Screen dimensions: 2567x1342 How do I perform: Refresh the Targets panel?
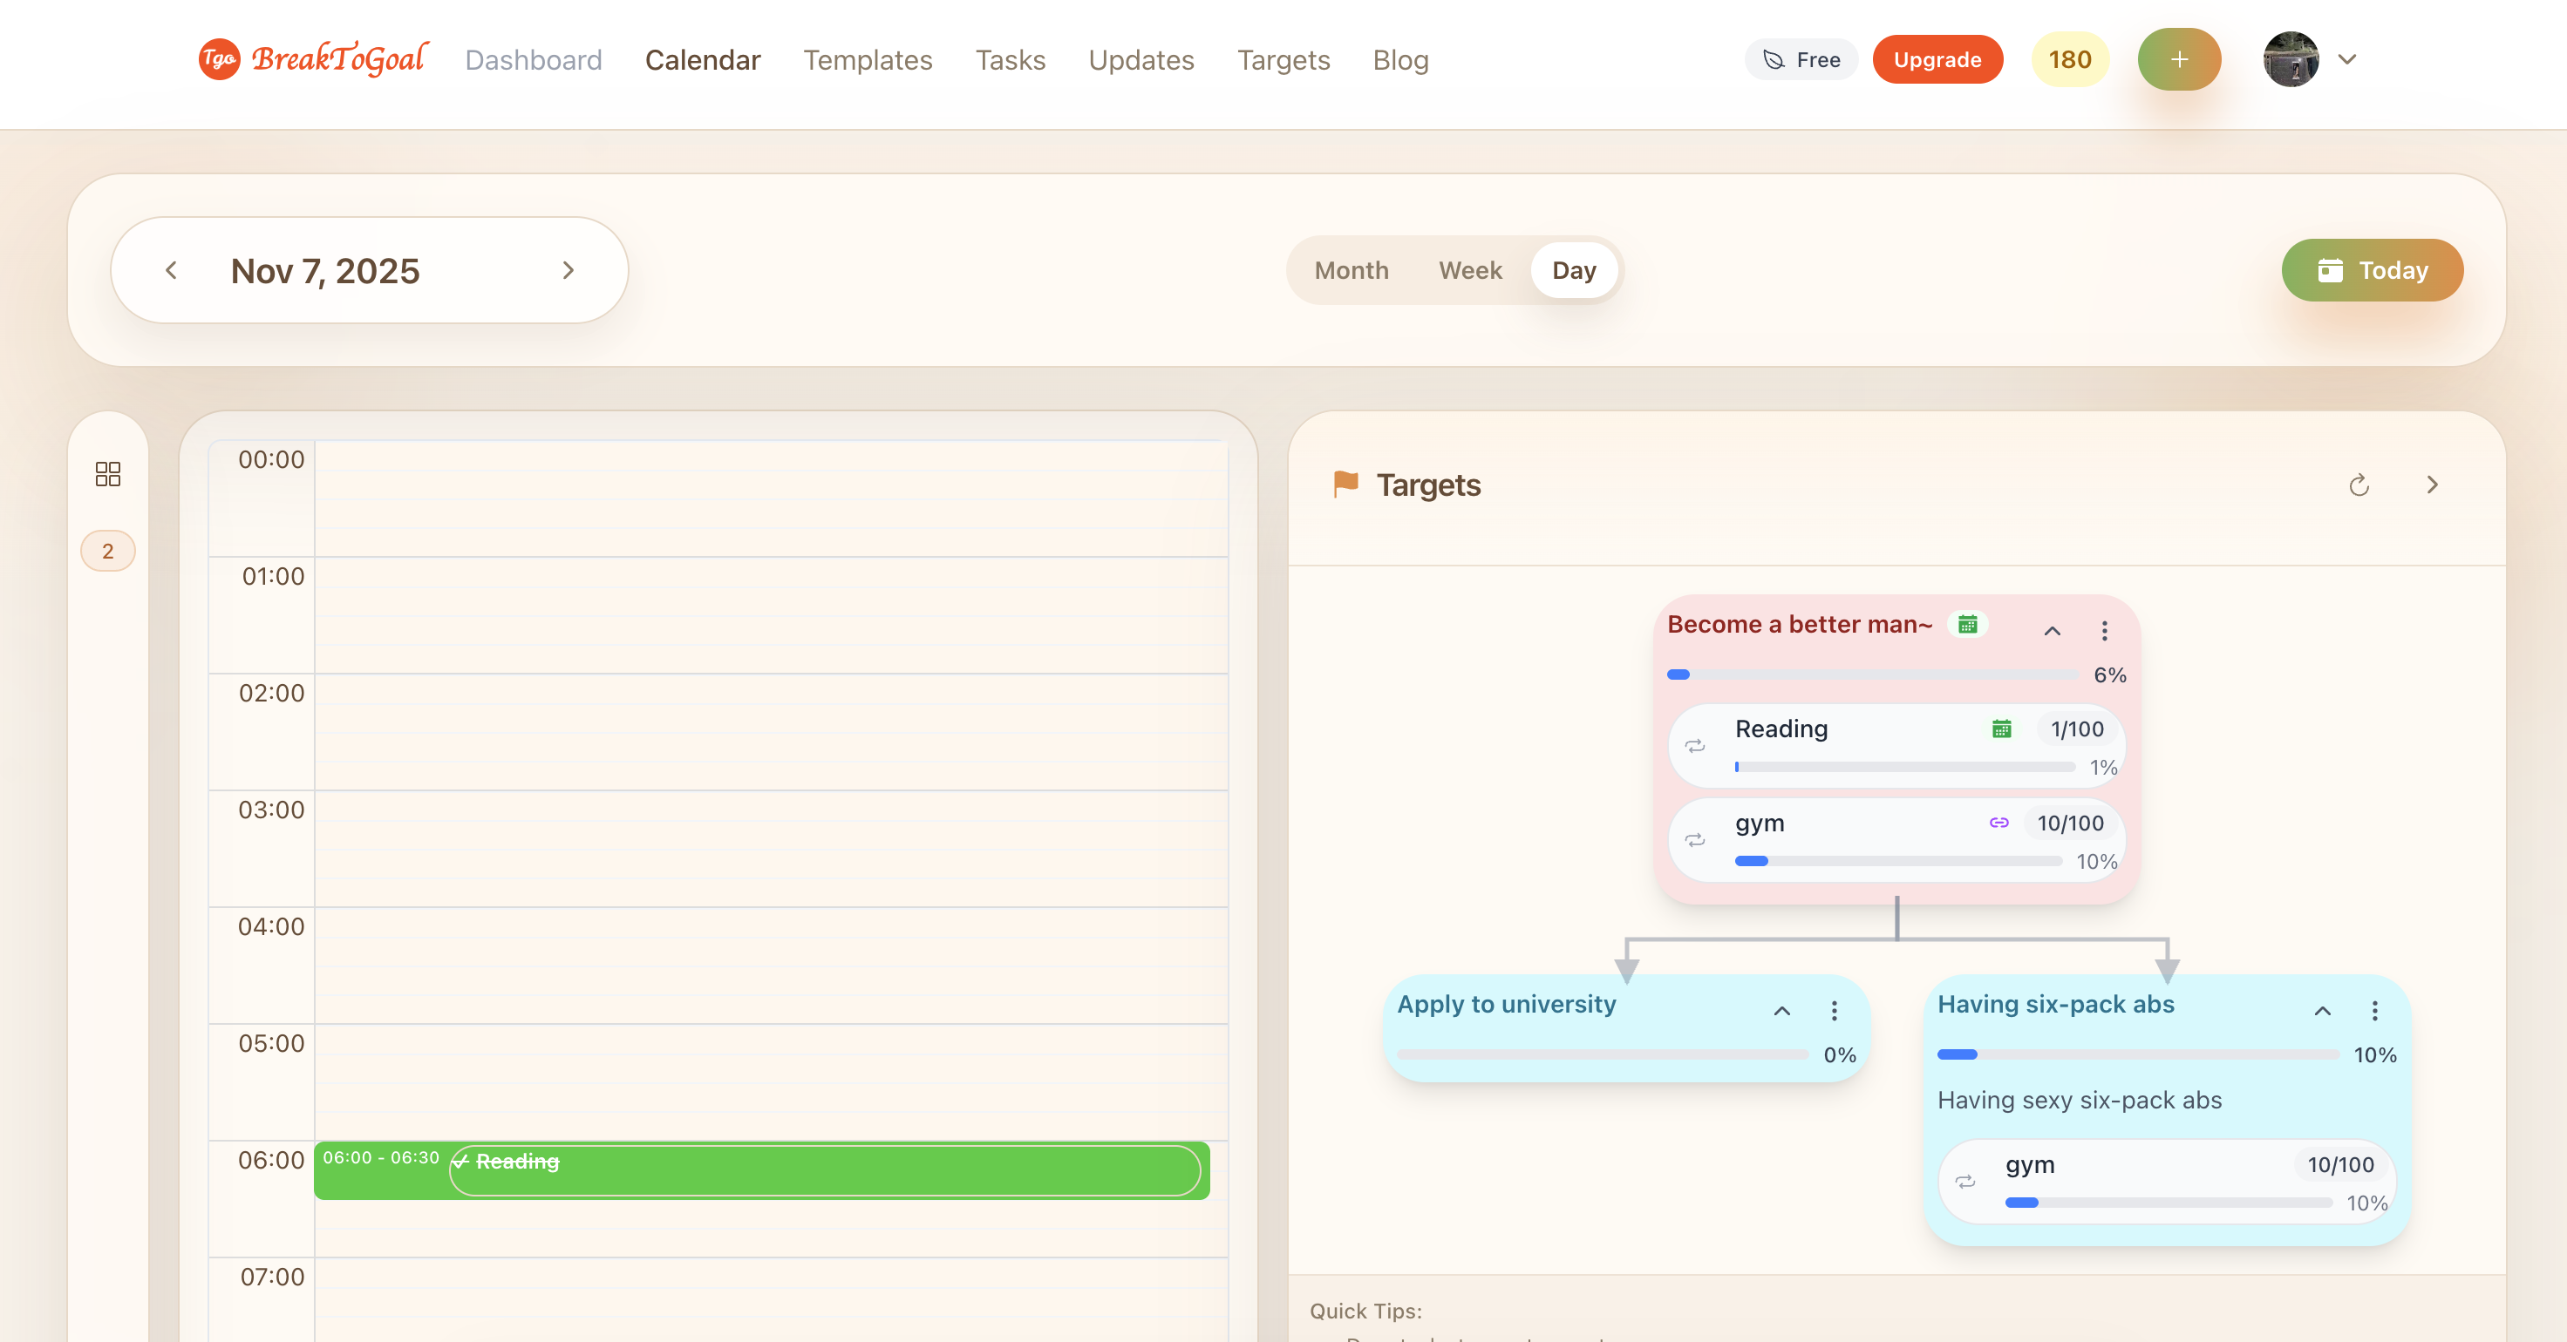click(x=2358, y=485)
